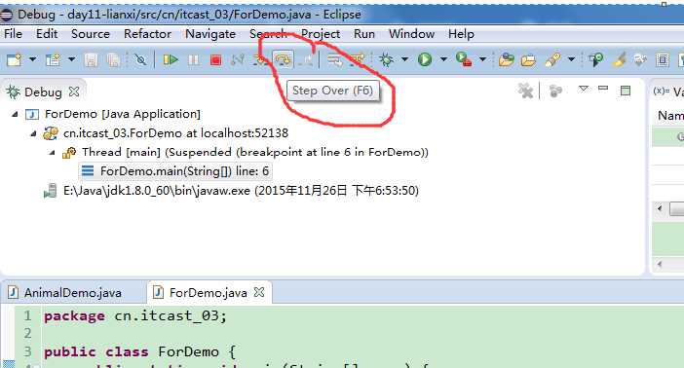The height and width of the screenshot is (368, 684).
Task: Click the grayed Debug view icon beside it
Action: 555,91
